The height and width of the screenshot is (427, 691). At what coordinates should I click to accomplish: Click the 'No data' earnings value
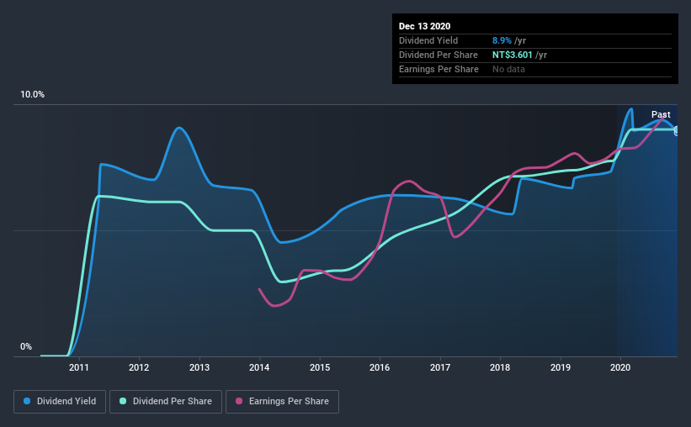tap(508, 69)
